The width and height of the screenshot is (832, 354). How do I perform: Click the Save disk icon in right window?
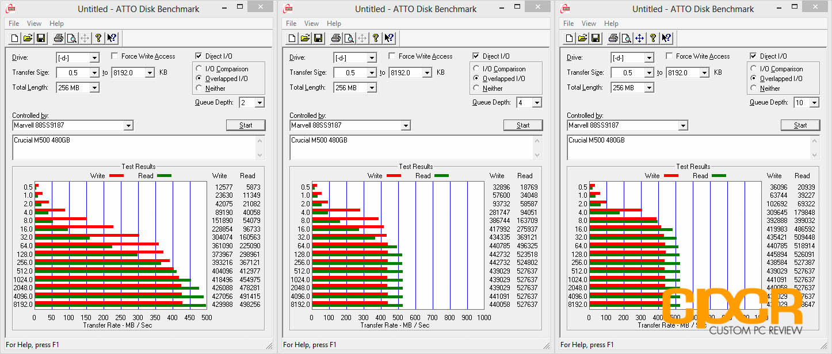[596, 38]
